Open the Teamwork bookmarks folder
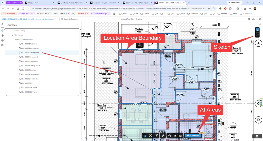The width and height of the screenshot is (263, 141). [x=193, y=14]
